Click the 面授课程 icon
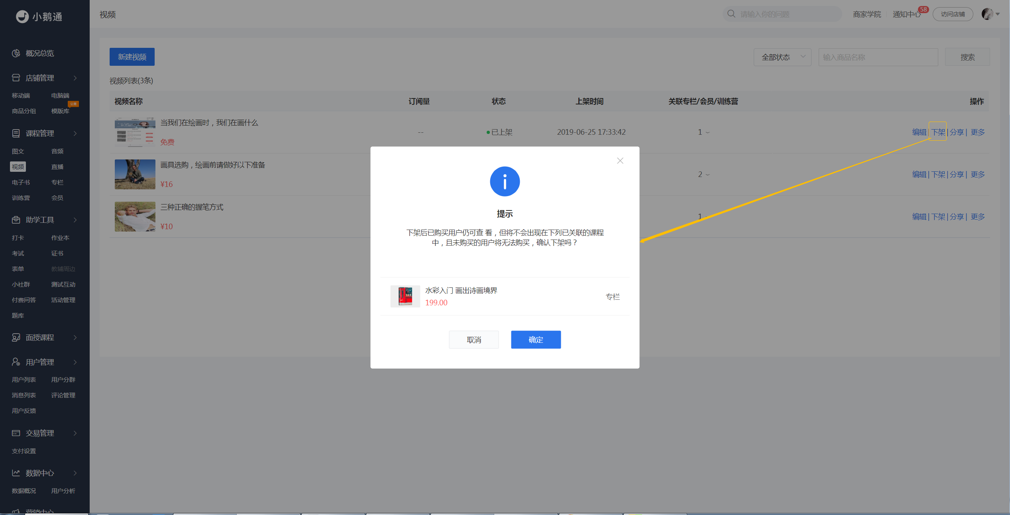 click(16, 337)
